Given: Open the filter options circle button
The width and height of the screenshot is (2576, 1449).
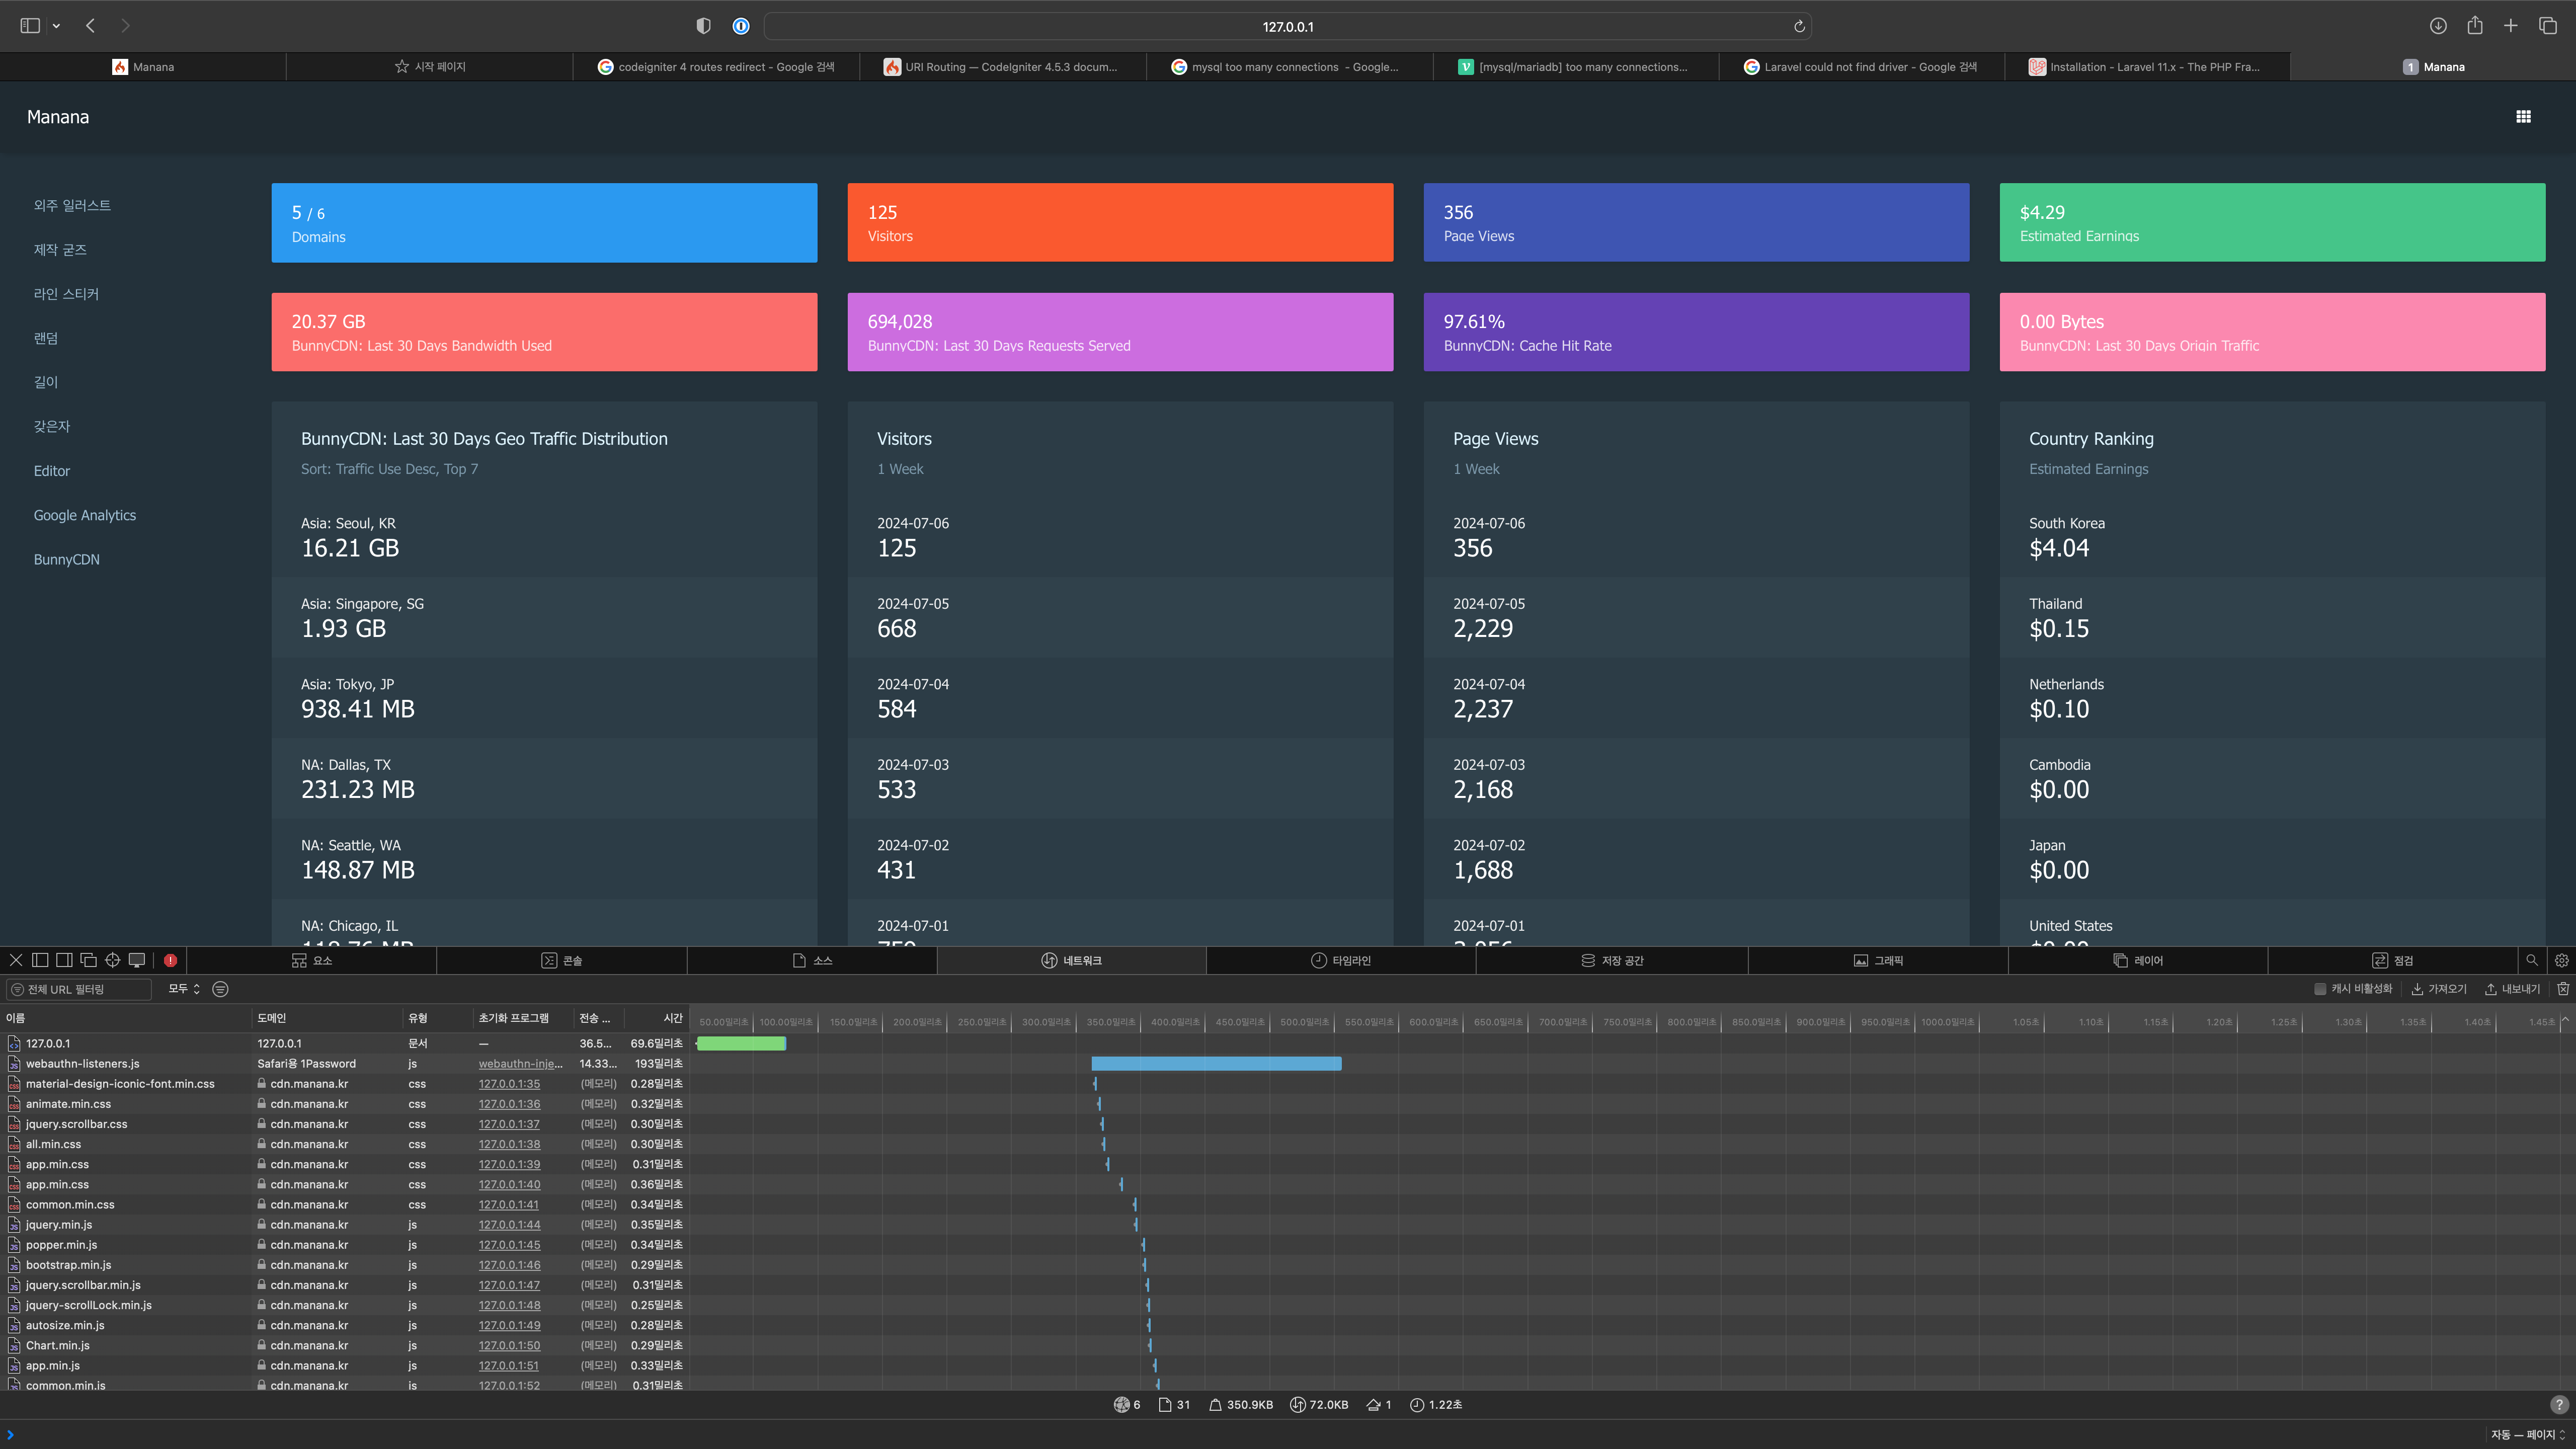Looking at the screenshot, I should pos(221,989).
